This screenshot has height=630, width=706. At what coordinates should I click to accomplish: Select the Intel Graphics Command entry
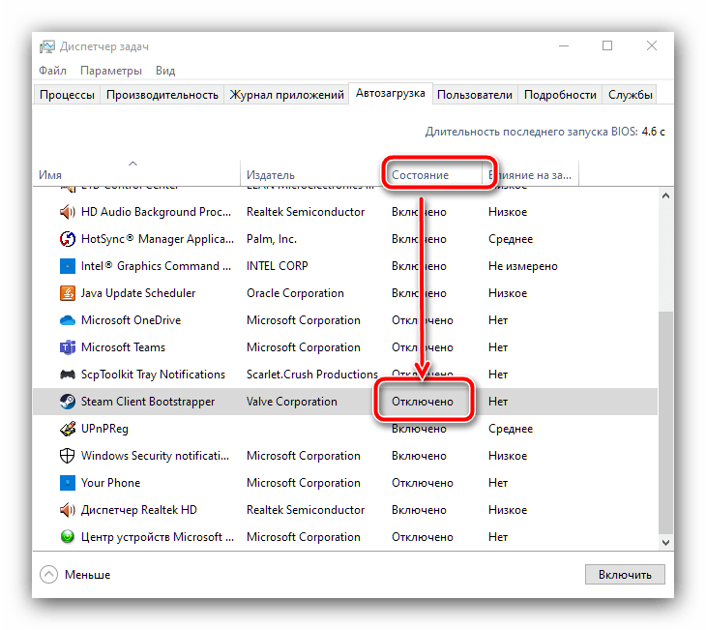[x=156, y=266]
